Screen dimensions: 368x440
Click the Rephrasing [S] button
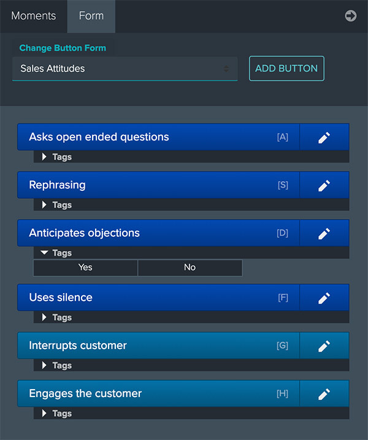pos(158,185)
